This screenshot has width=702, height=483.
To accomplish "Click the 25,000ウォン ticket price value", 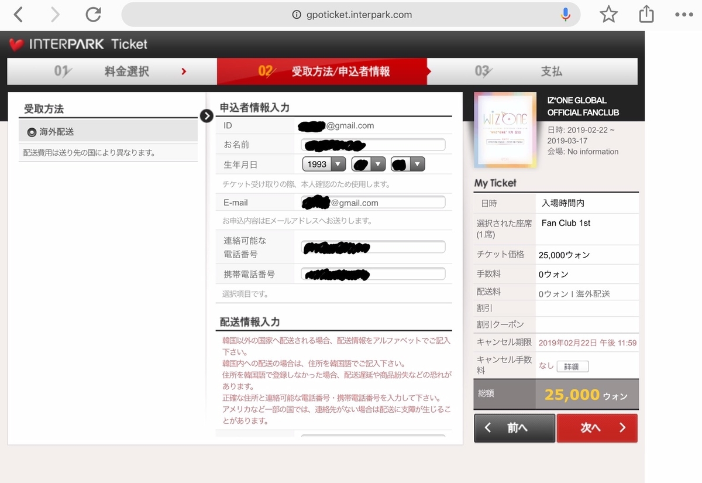I will coord(565,255).
